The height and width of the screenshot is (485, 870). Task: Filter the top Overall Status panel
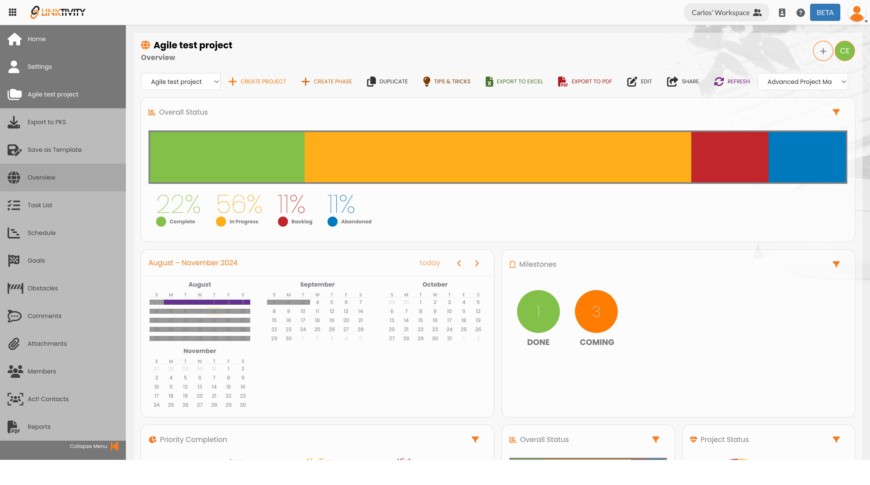pyautogui.click(x=836, y=112)
